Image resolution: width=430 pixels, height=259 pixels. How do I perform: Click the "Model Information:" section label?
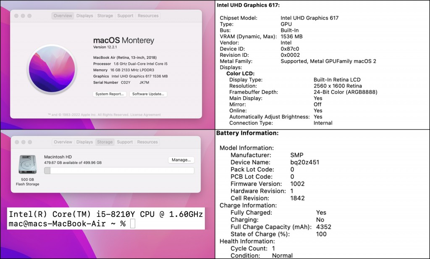pyautogui.click(x=247, y=148)
